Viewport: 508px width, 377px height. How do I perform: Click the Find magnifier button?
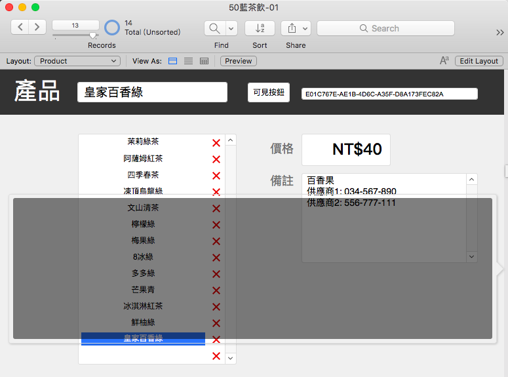pyautogui.click(x=214, y=28)
